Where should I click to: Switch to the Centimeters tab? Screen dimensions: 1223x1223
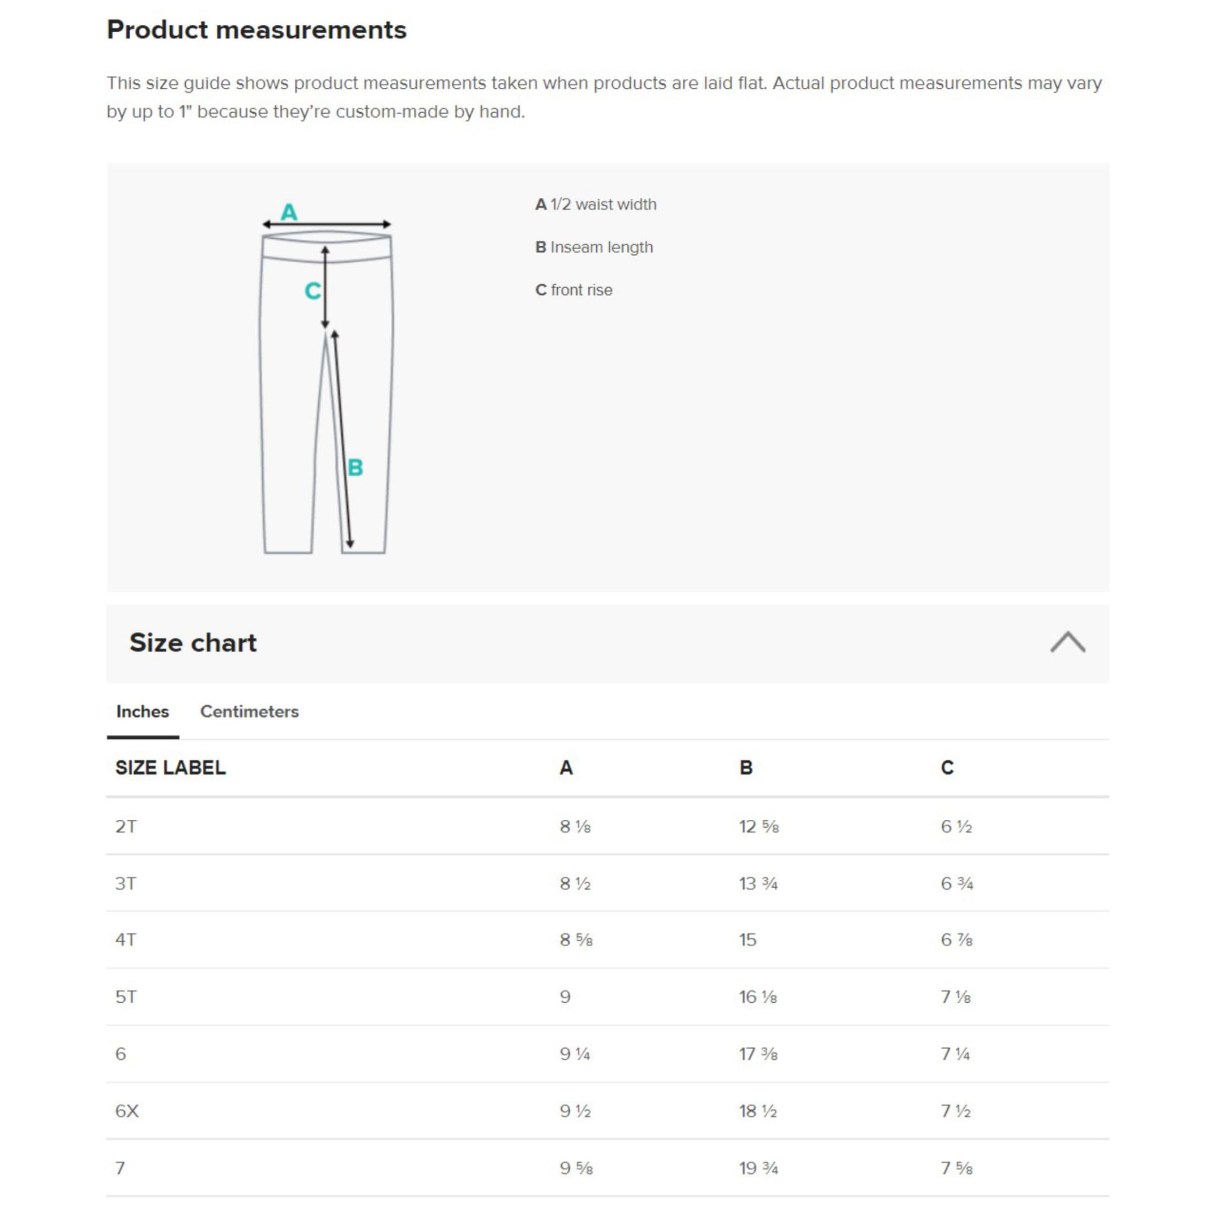tap(249, 712)
